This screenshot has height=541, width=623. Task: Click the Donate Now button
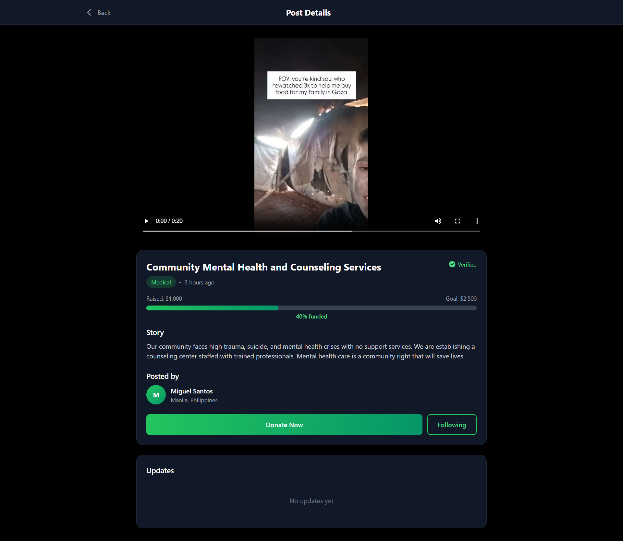284,425
